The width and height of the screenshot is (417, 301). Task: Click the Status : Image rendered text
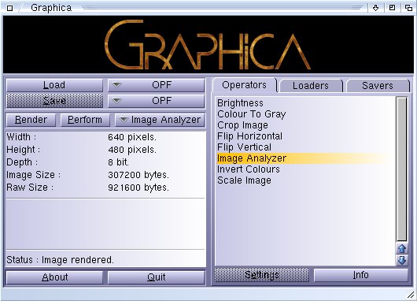tap(60, 260)
